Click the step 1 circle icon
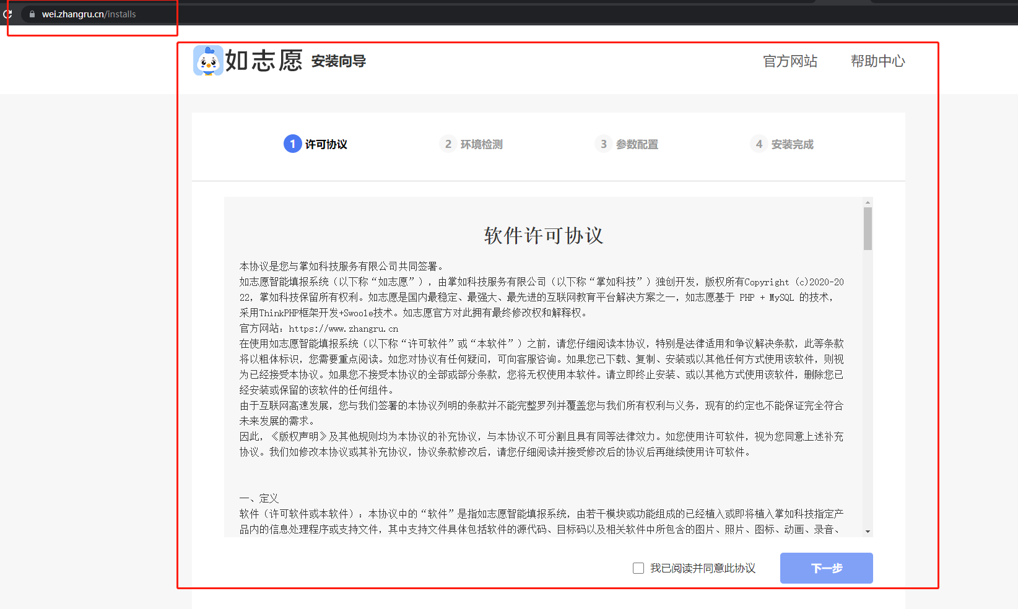The width and height of the screenshot is (1018, 609). tap(292, 144)
